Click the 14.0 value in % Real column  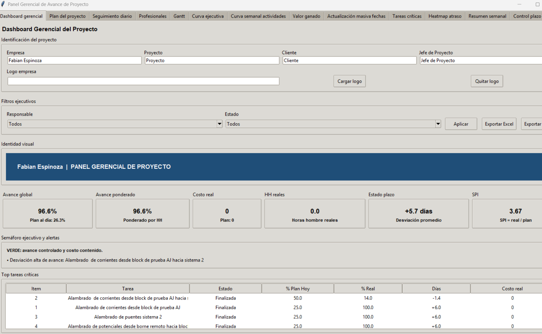(368, 298)
